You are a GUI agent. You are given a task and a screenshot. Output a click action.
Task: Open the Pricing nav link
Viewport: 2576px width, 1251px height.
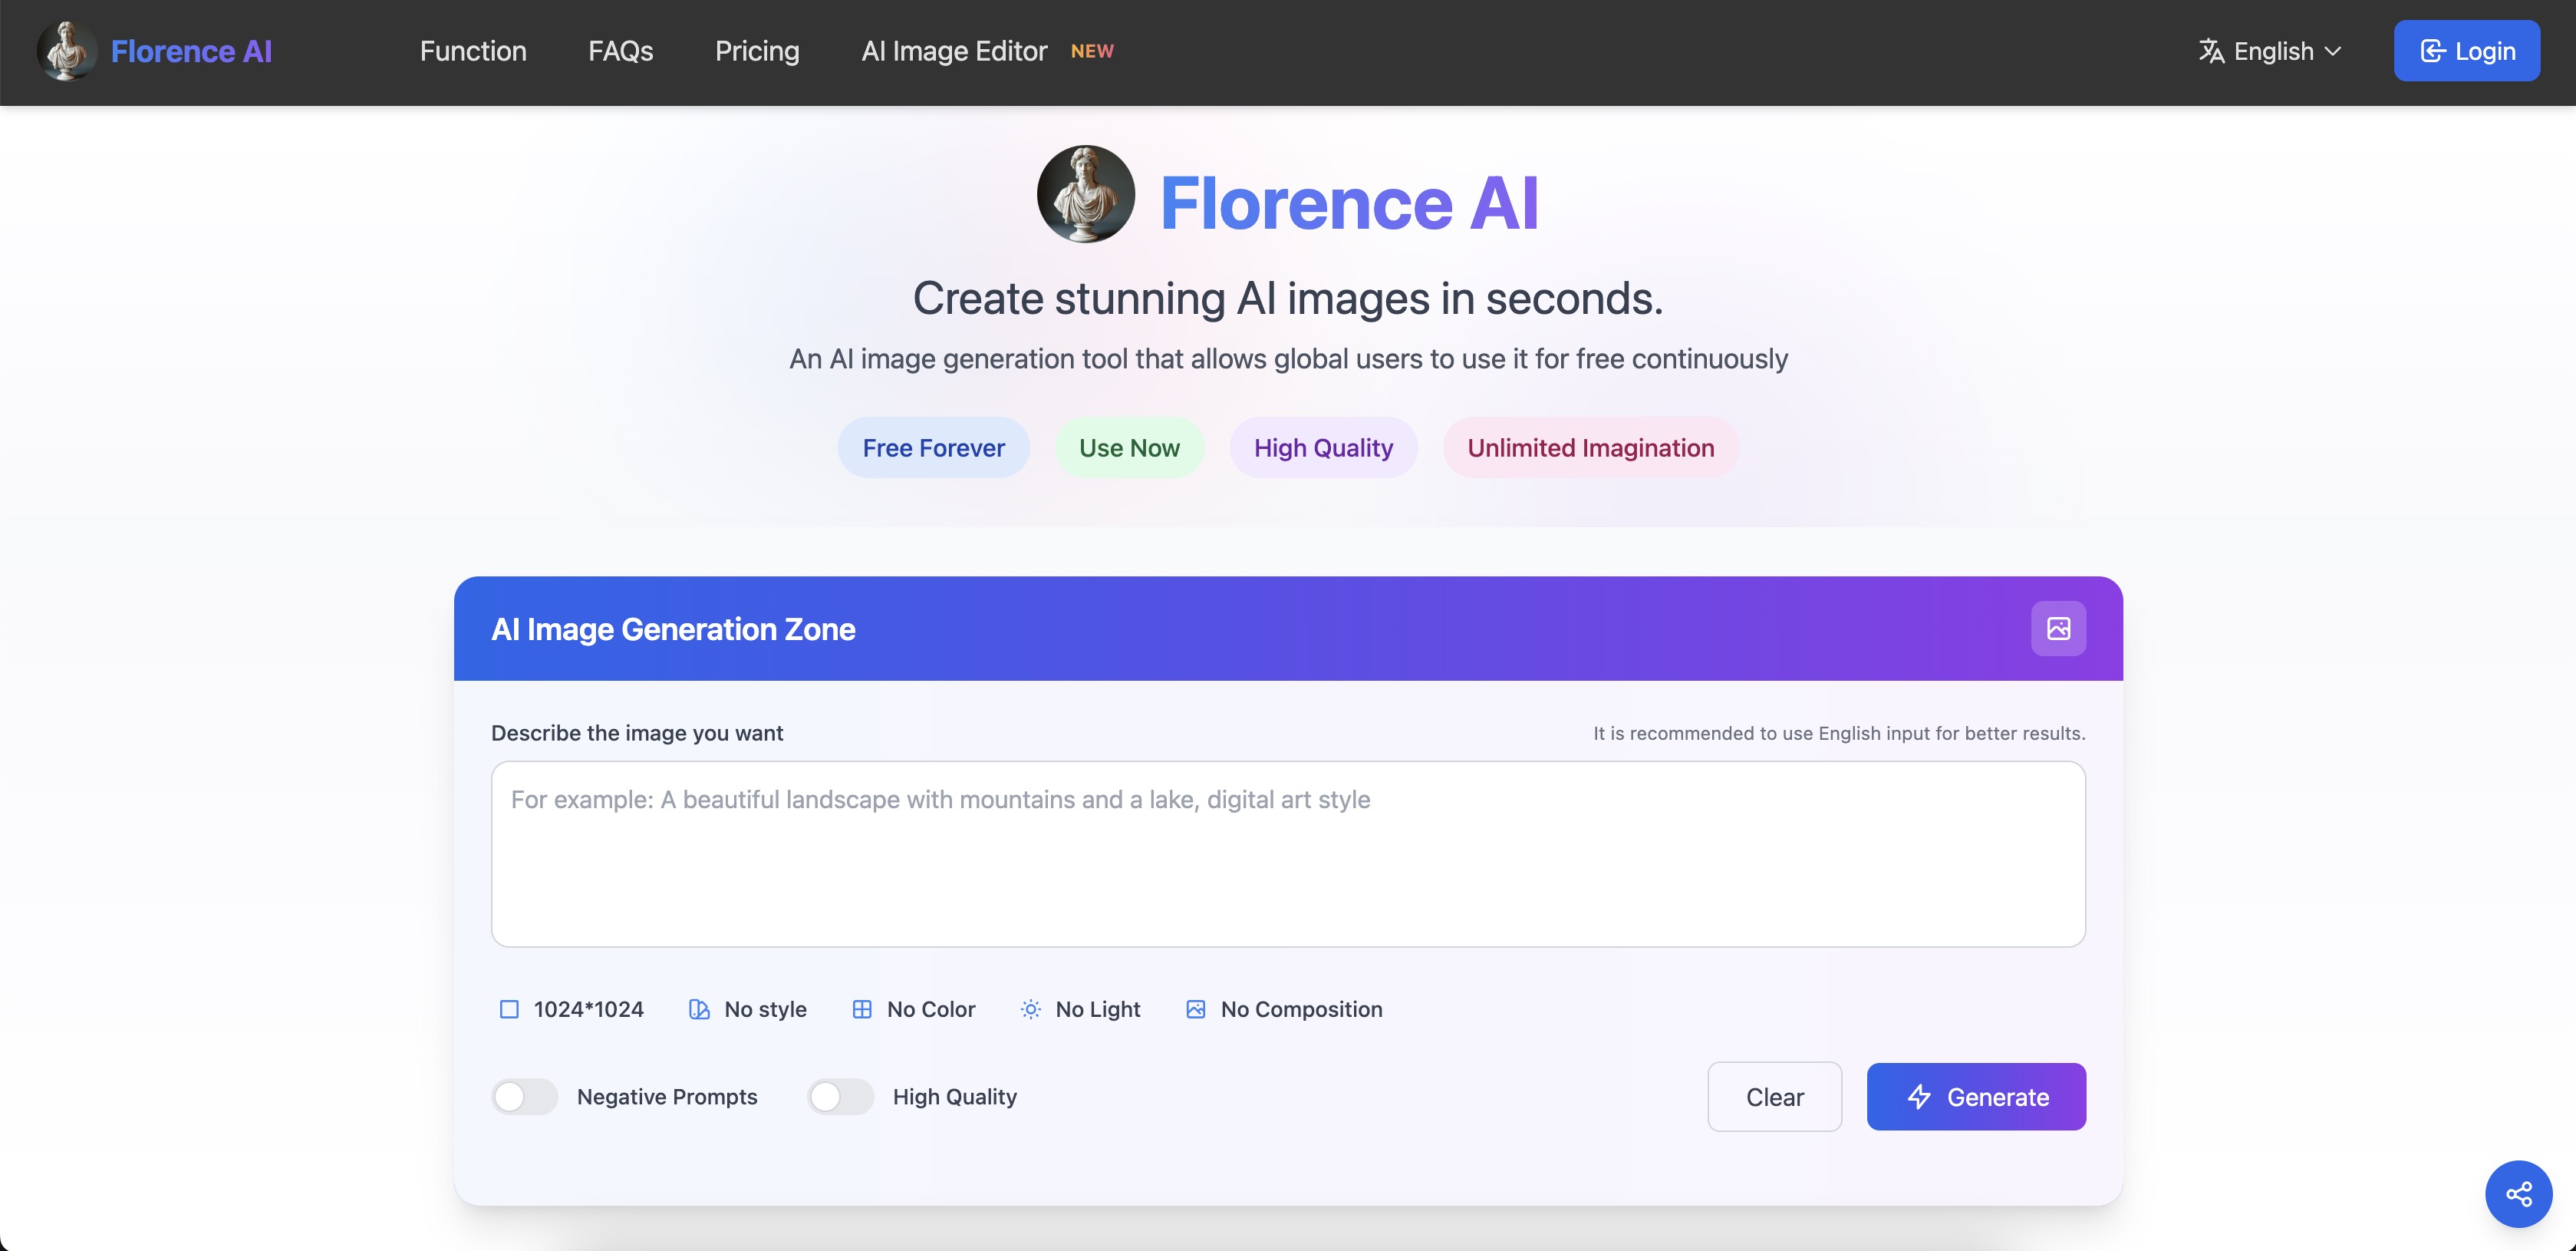click(x=757, y=51)
